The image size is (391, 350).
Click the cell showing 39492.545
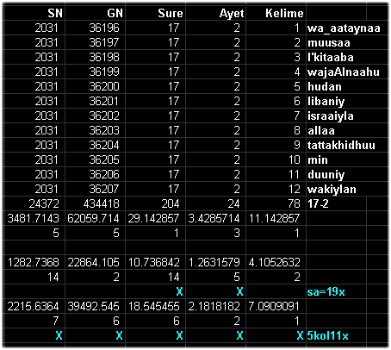click(x=95, y=306)
